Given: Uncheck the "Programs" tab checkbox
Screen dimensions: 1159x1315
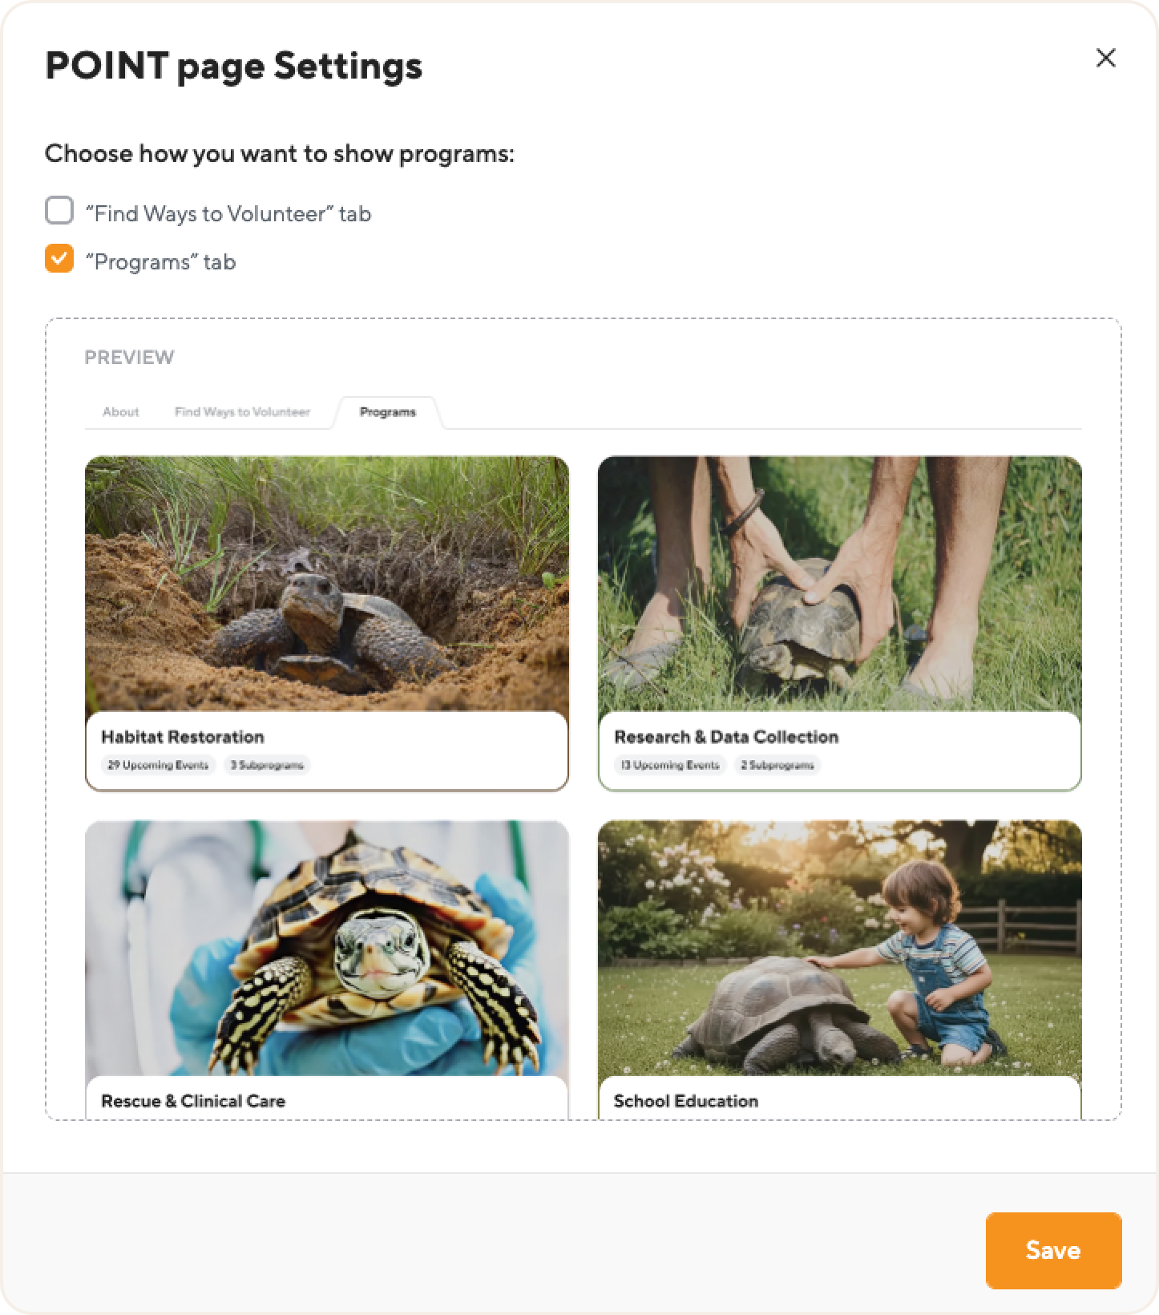Looking at the screenshot, I should (x=59, y=259).
